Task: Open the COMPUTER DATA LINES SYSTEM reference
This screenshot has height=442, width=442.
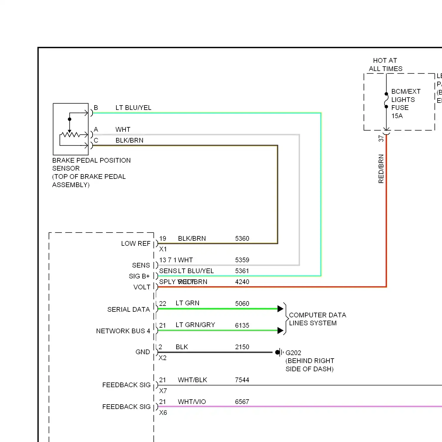Action: (x=317, y=319)
